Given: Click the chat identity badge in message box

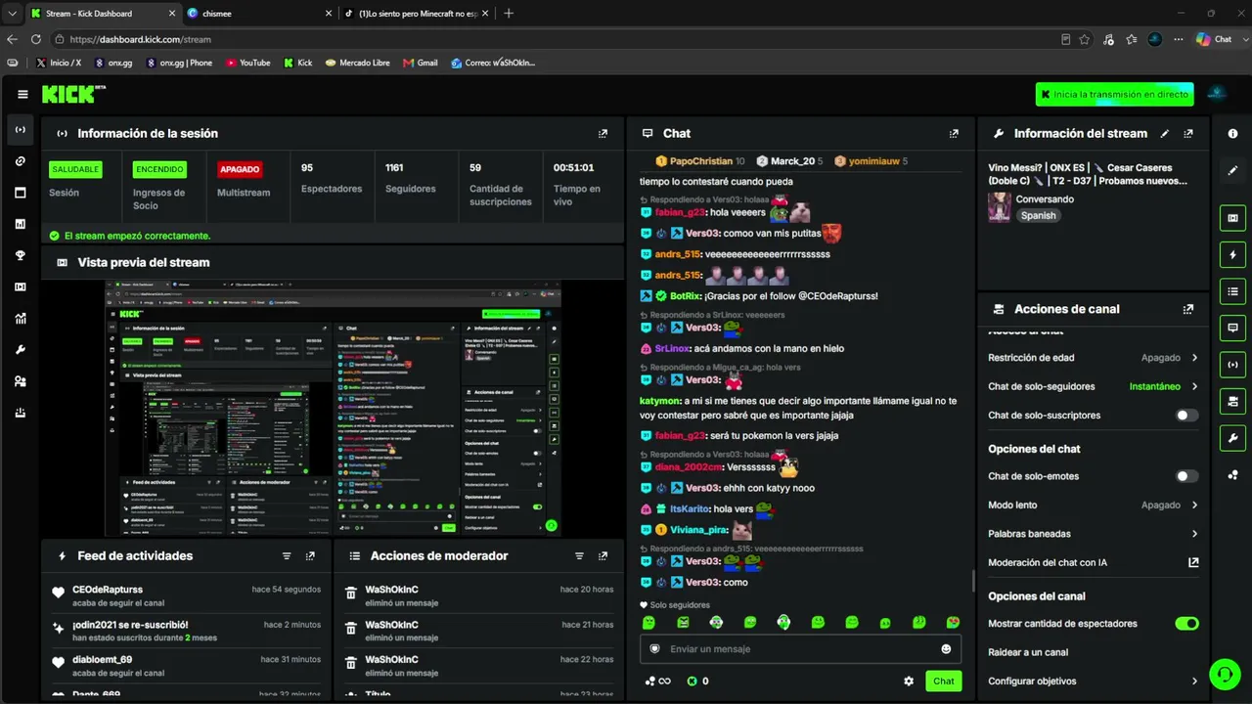Looking at the screenshot, I should point(655,648).
